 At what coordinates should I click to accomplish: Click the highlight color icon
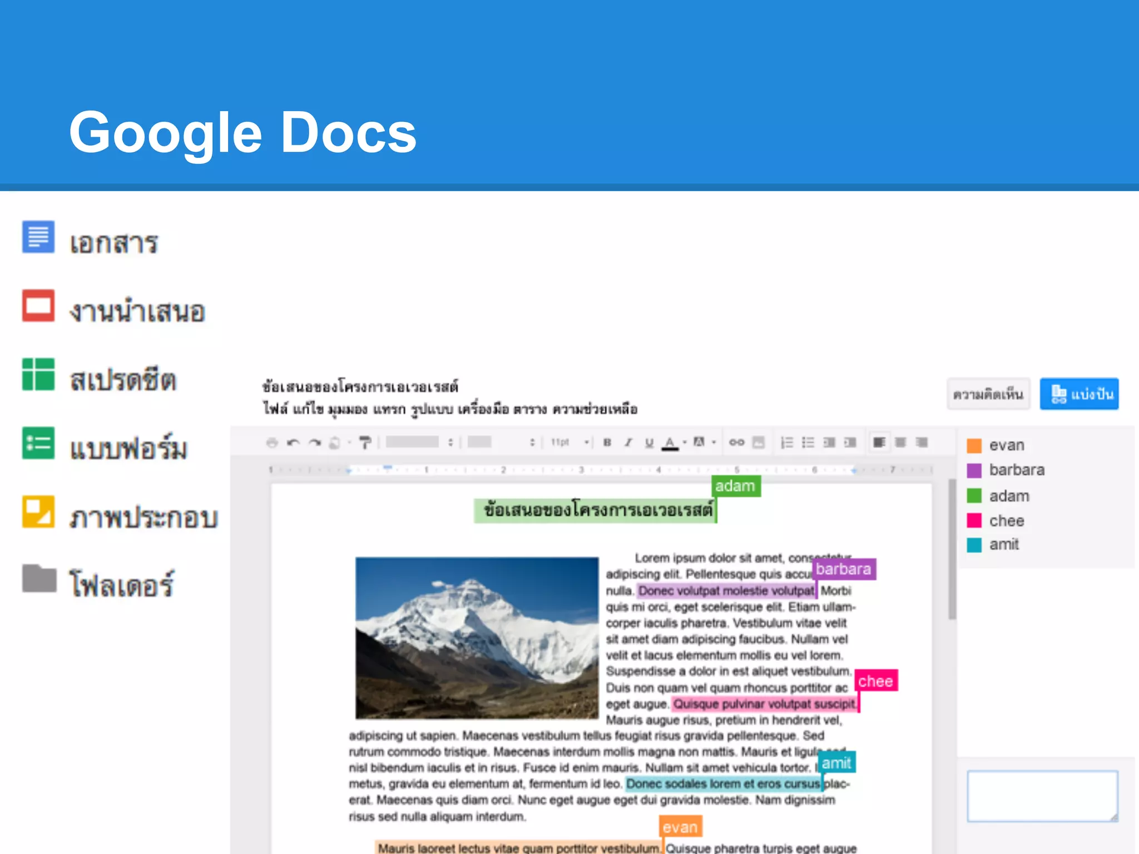(700, 442)
